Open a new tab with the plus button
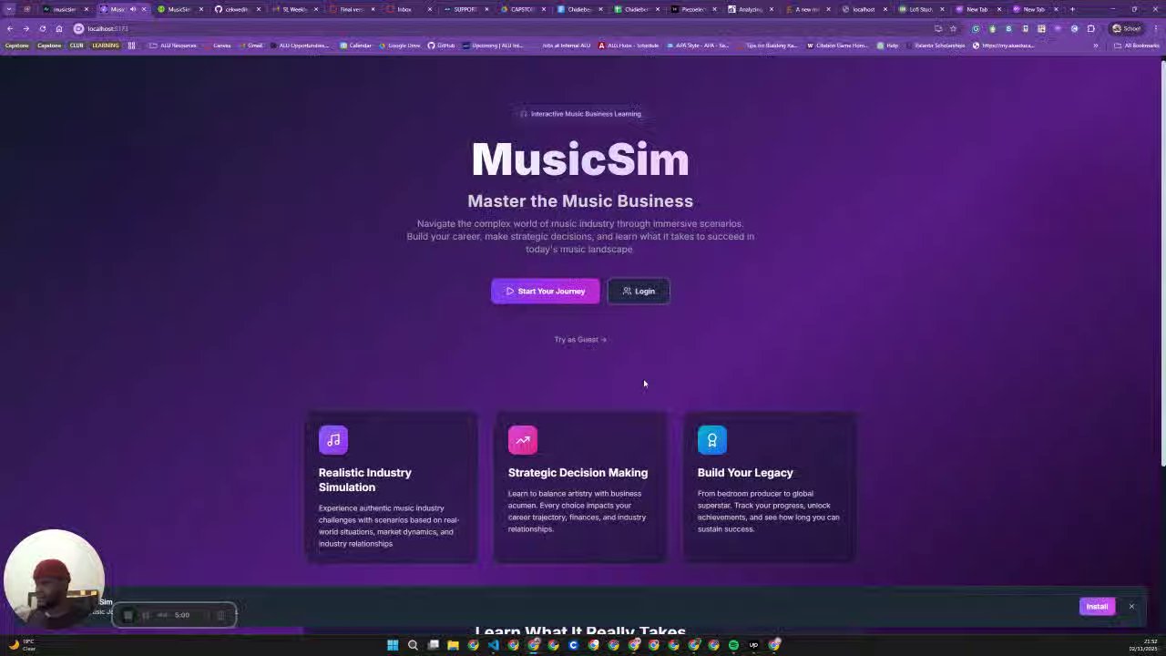Image resolution: width=1166 pixels, height=656 pixels. 1072,9
